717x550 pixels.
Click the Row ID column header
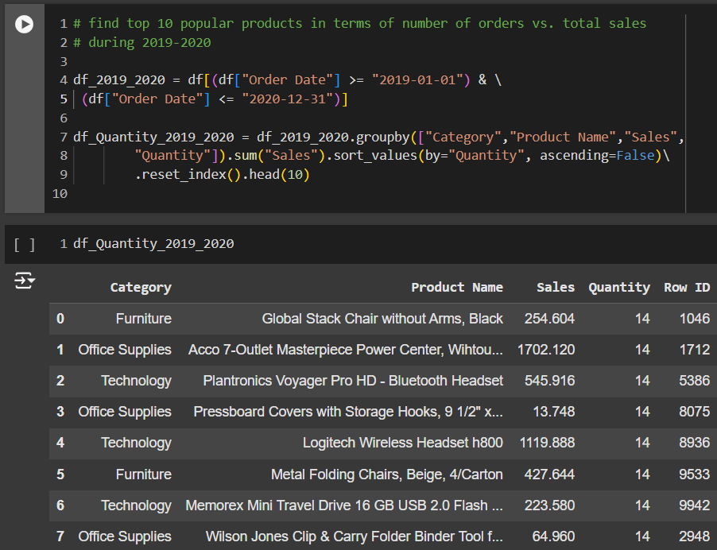[687, 288]
